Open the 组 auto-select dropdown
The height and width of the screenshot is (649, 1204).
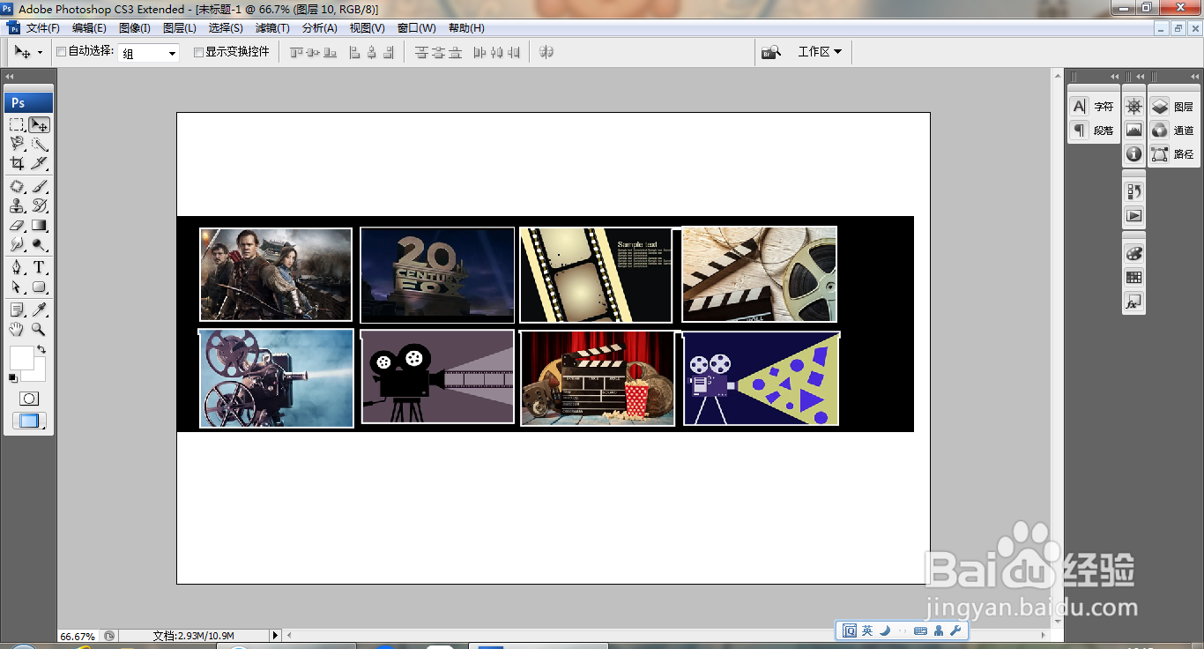[148, 53]
